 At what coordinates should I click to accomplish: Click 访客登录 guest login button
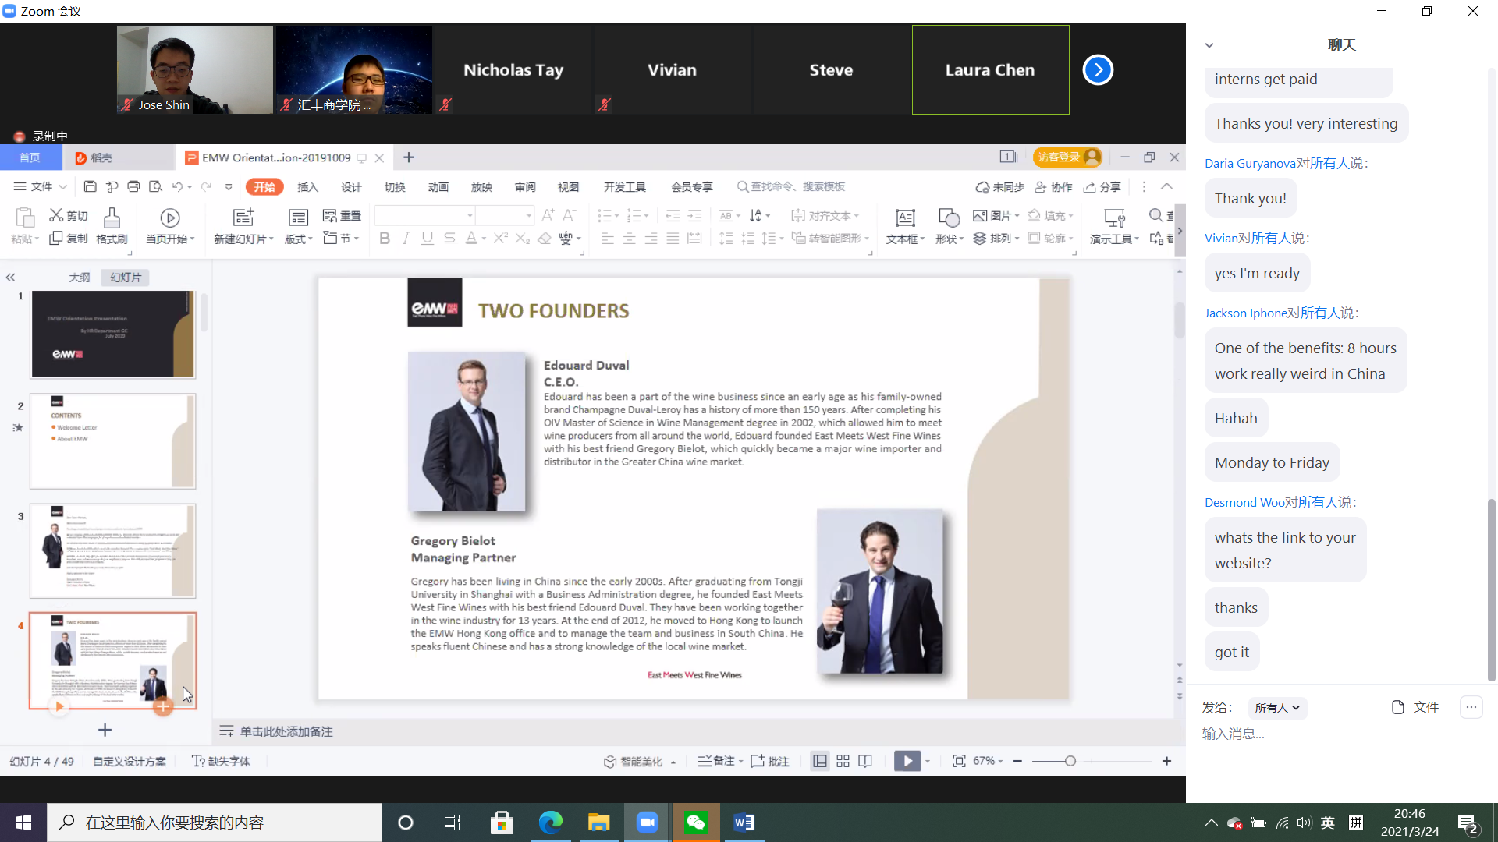point(1068,157)
